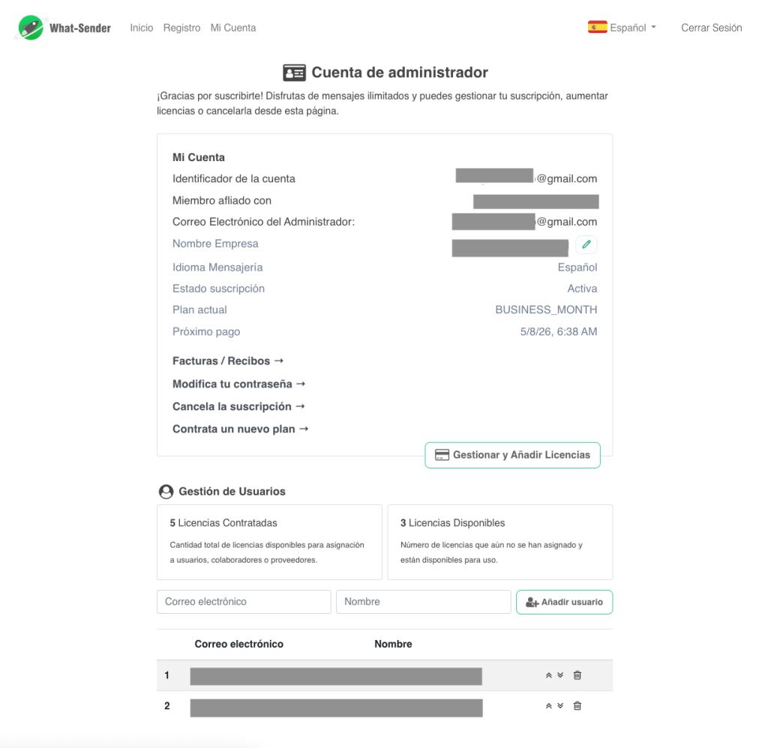Viewport: 768px width, 748px height.
Task: Click Modifica tu contraseña link
Action: click(238, 384)
